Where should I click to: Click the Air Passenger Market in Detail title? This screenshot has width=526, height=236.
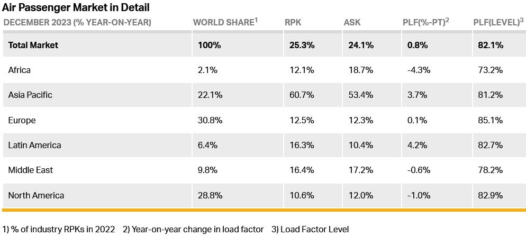tap(76, 7)
